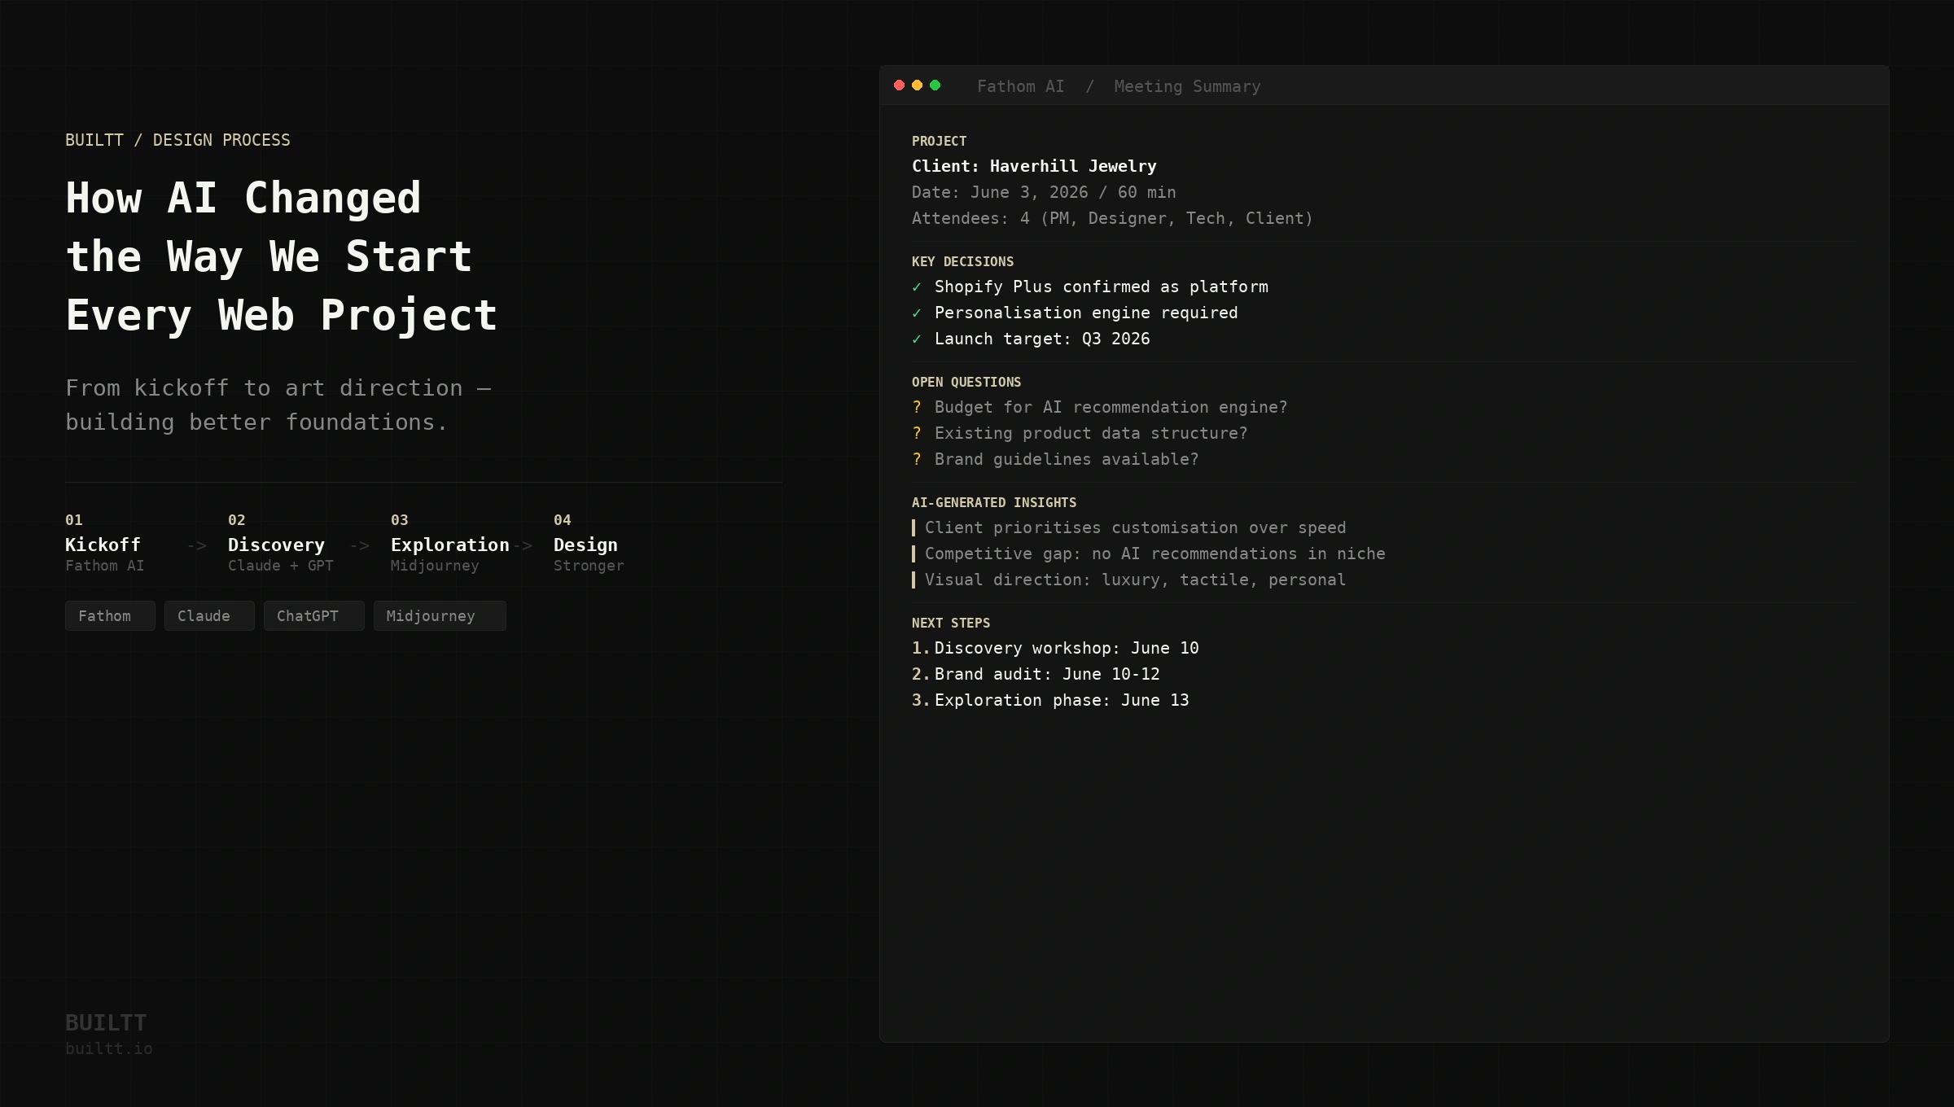The image size is (1954, 1107).
Task: Click the KEY DECISIONS heading
Action: [962, 261]
